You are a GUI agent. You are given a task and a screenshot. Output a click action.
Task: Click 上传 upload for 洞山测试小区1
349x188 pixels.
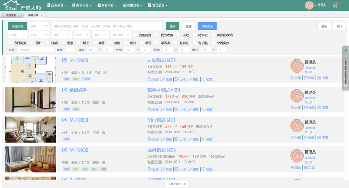pyautogui.click(x=180, y=139)
